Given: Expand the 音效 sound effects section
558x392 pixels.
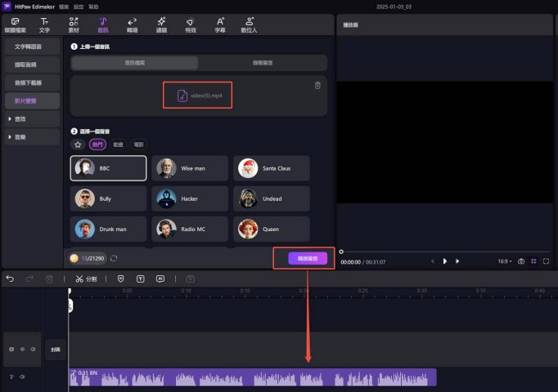Looking at the screenshot, I should click(33, 119).
